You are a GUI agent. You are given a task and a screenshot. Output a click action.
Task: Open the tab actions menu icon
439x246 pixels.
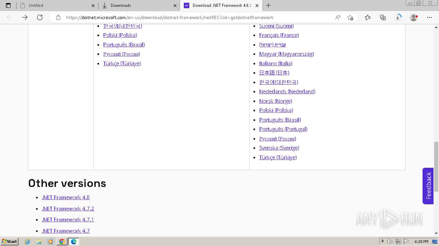point(8,5)
